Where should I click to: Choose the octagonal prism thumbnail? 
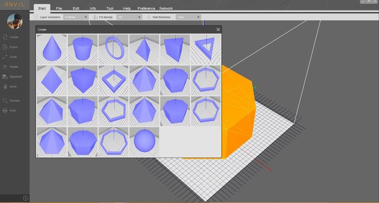(83, 142)
